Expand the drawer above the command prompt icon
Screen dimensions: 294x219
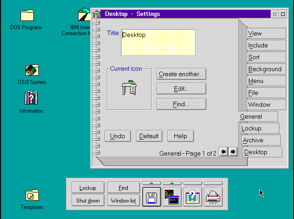172,183
